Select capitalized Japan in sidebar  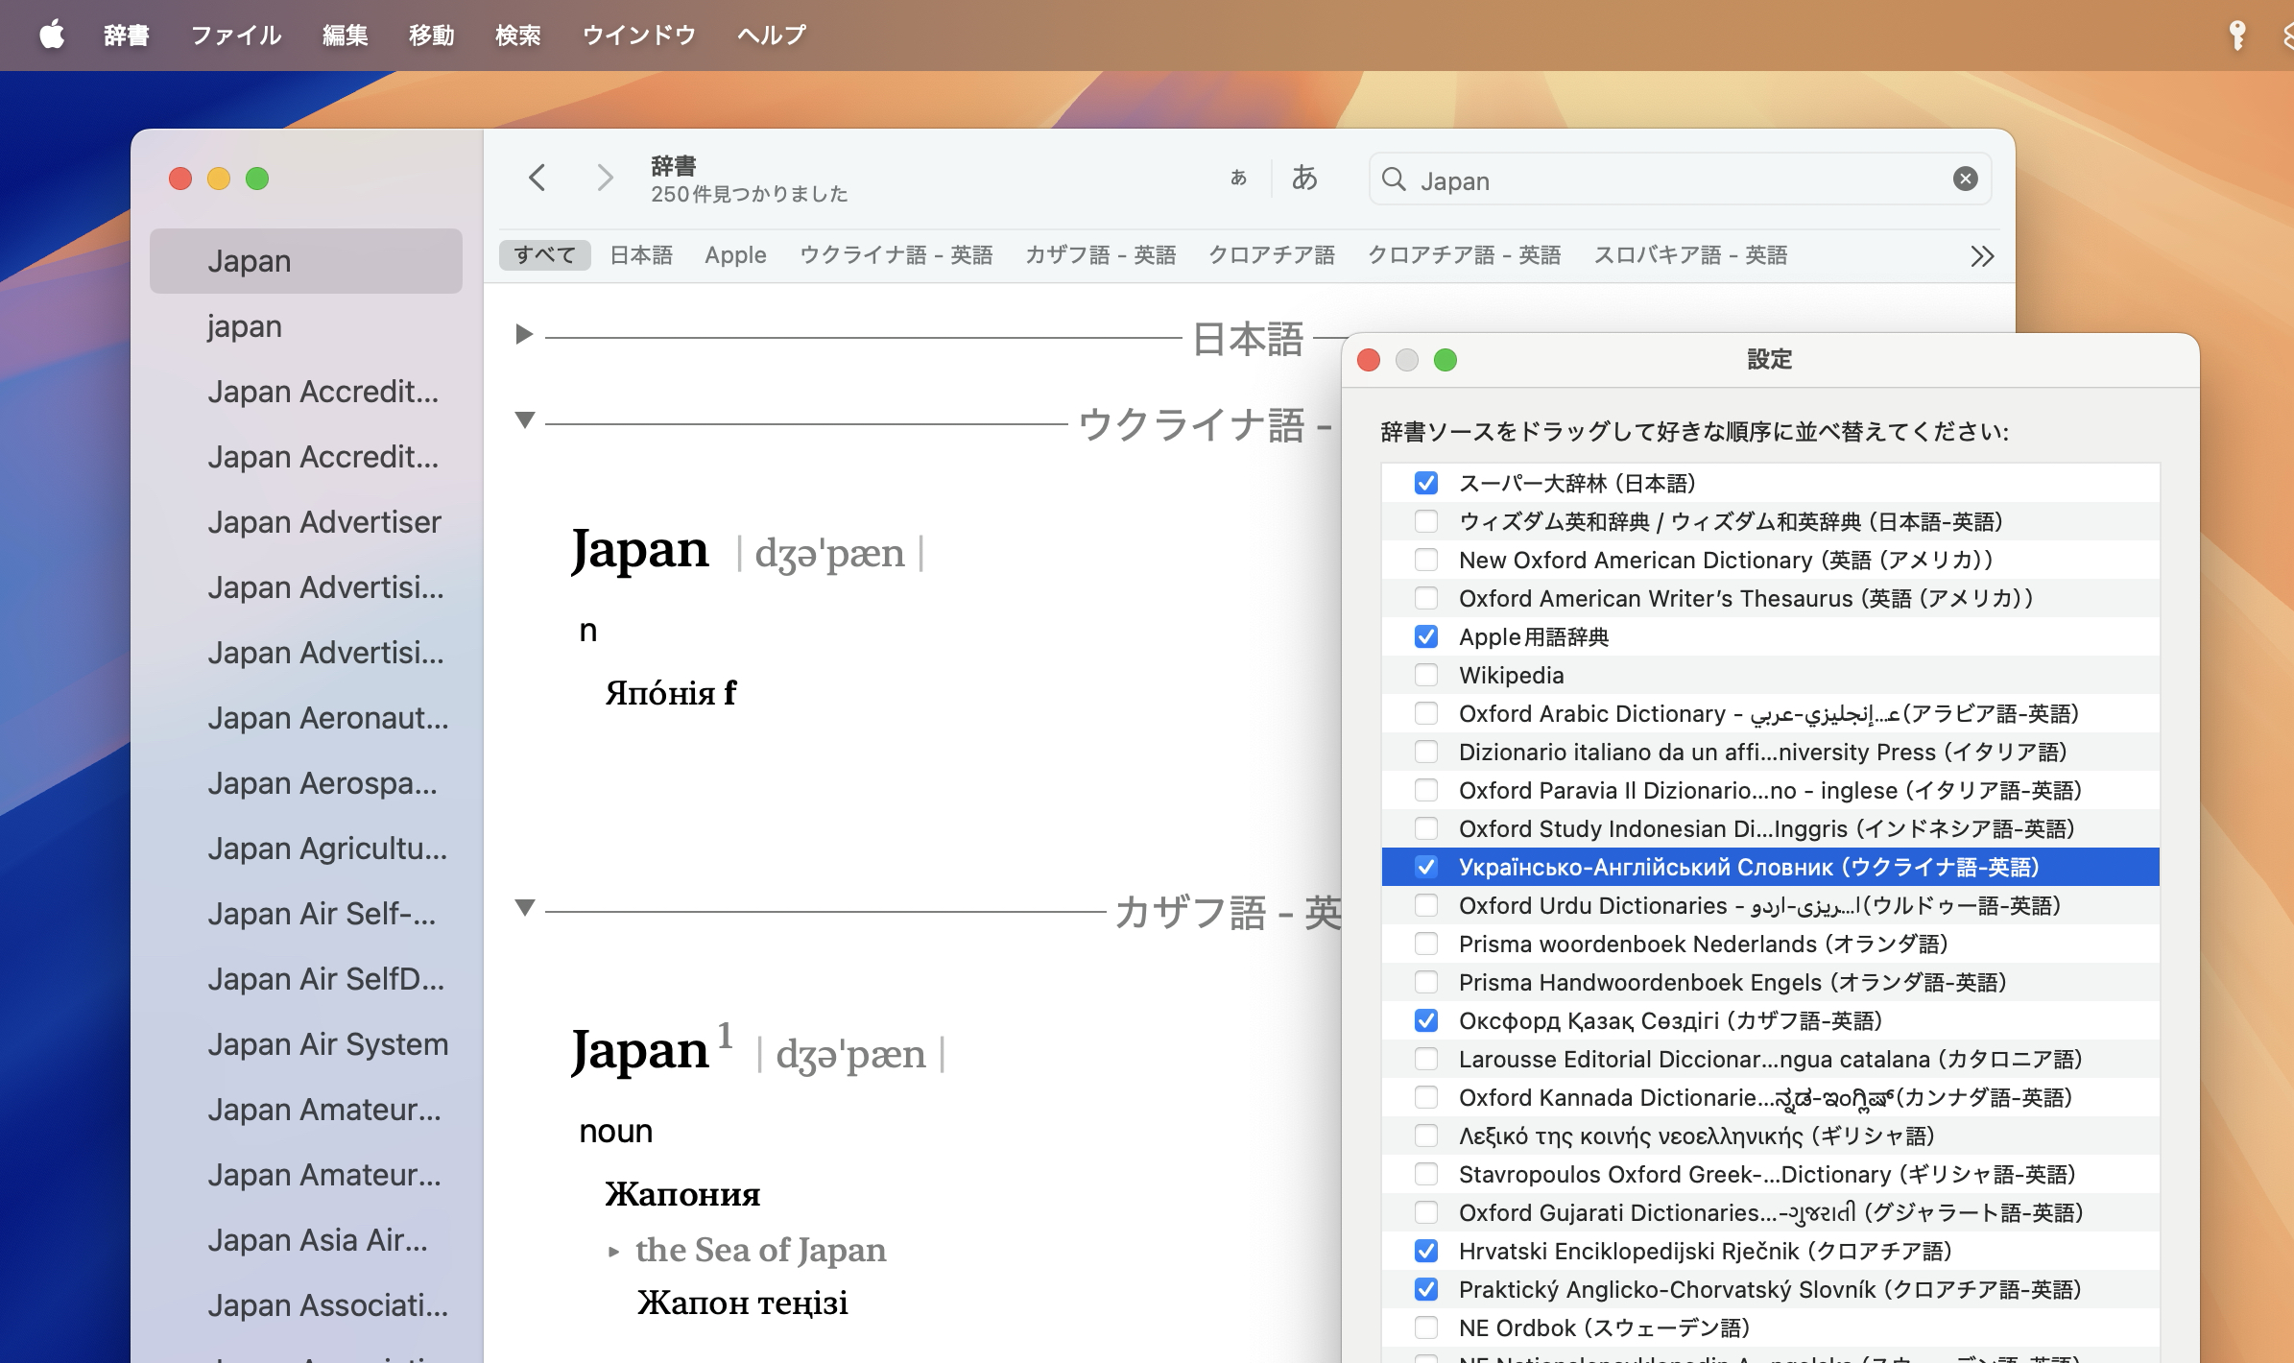(x=306, y=261)
